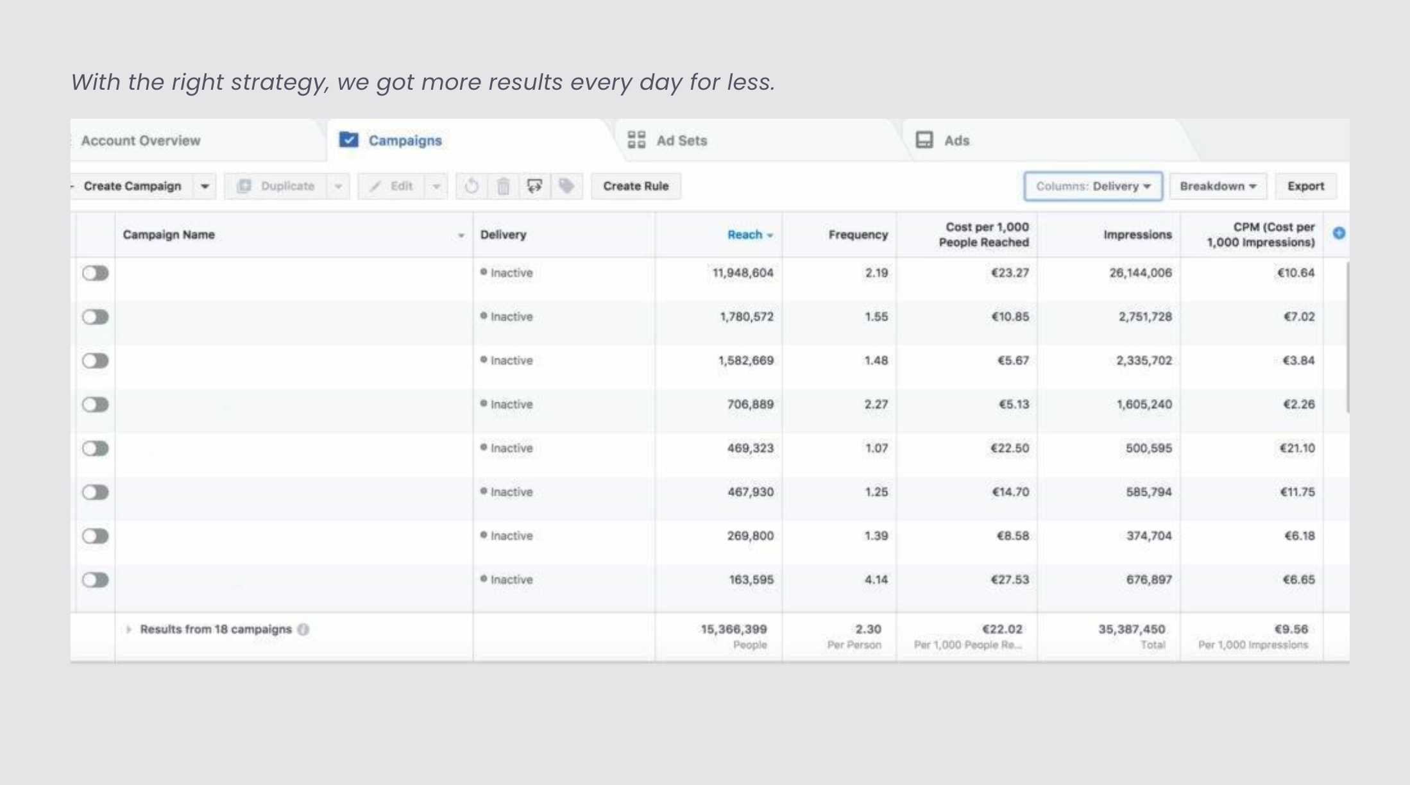Click the Export button
This screenshot has width=1410, height=785.
click(x=1305, y=186)
